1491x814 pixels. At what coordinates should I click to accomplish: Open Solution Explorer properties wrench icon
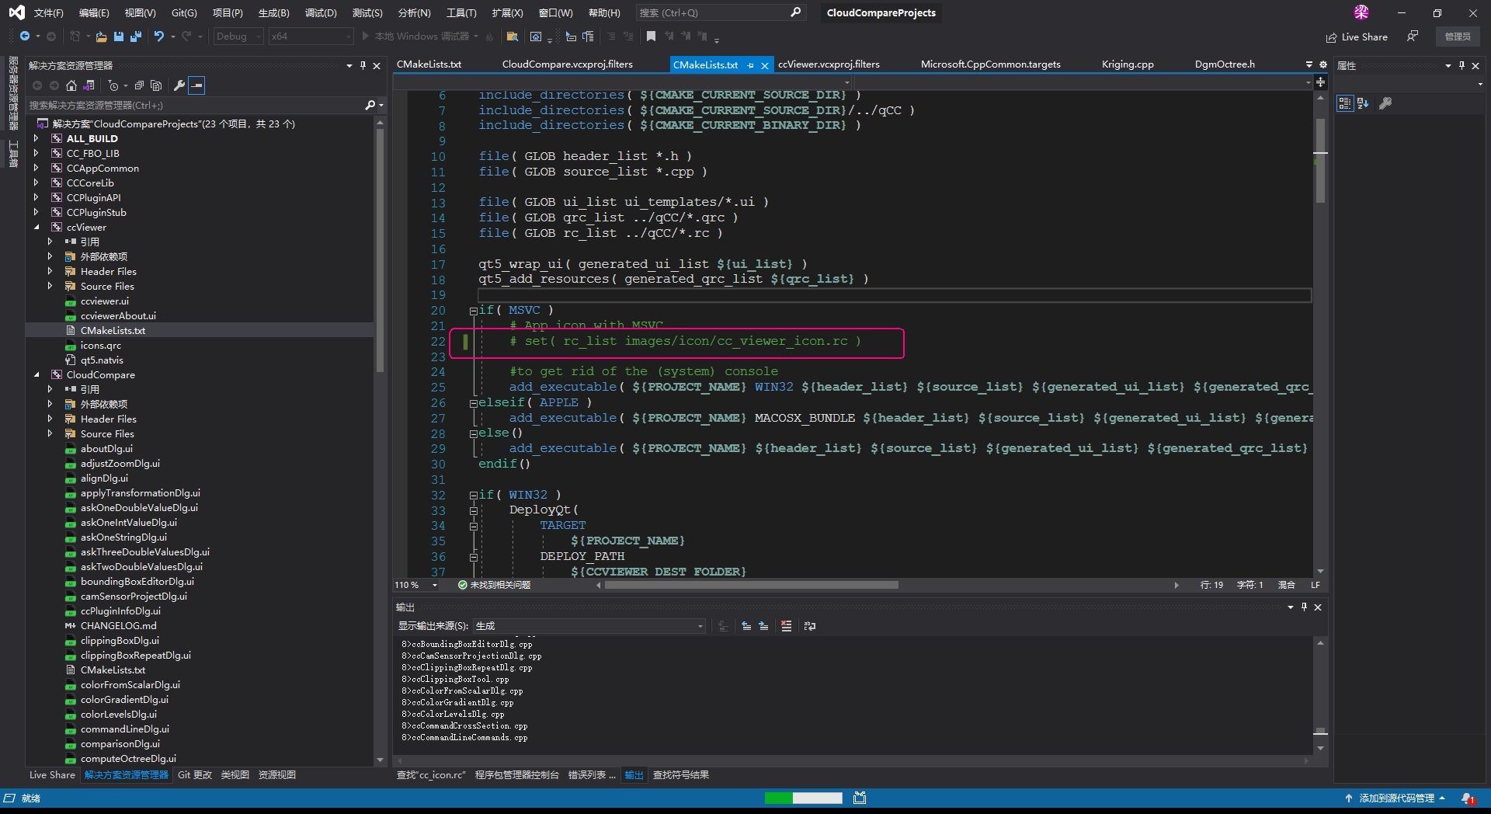click(x=179, y=85)
